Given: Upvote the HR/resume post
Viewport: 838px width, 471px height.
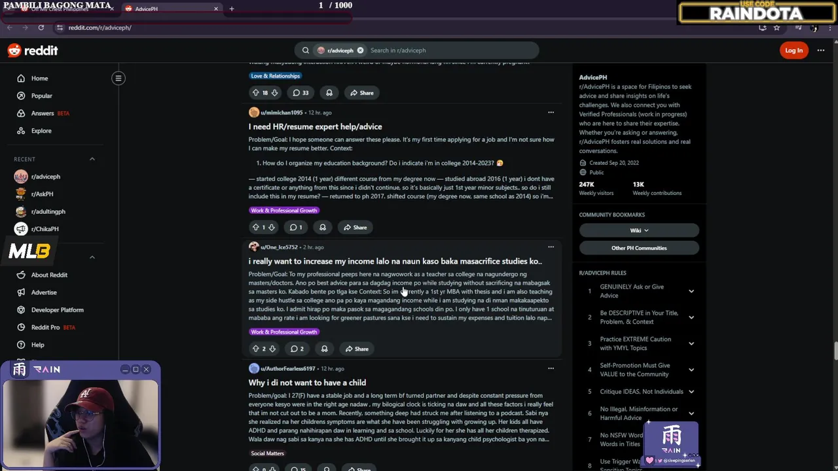Looking at the screenshot, I should tap(255, 227).
